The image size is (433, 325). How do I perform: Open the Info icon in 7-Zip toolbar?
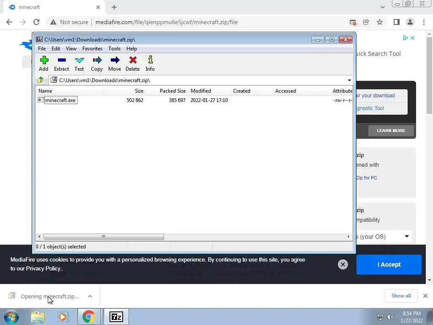tap(150, 60)
